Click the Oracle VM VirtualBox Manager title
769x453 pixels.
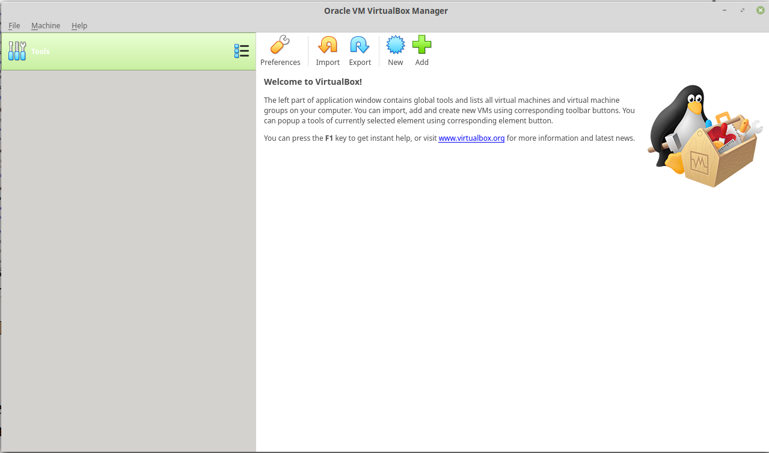click(386, 11)
